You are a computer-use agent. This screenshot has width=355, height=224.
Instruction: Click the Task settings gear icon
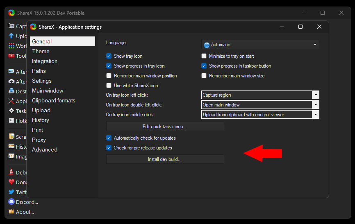pyautogui.click(x=11, y=111)
